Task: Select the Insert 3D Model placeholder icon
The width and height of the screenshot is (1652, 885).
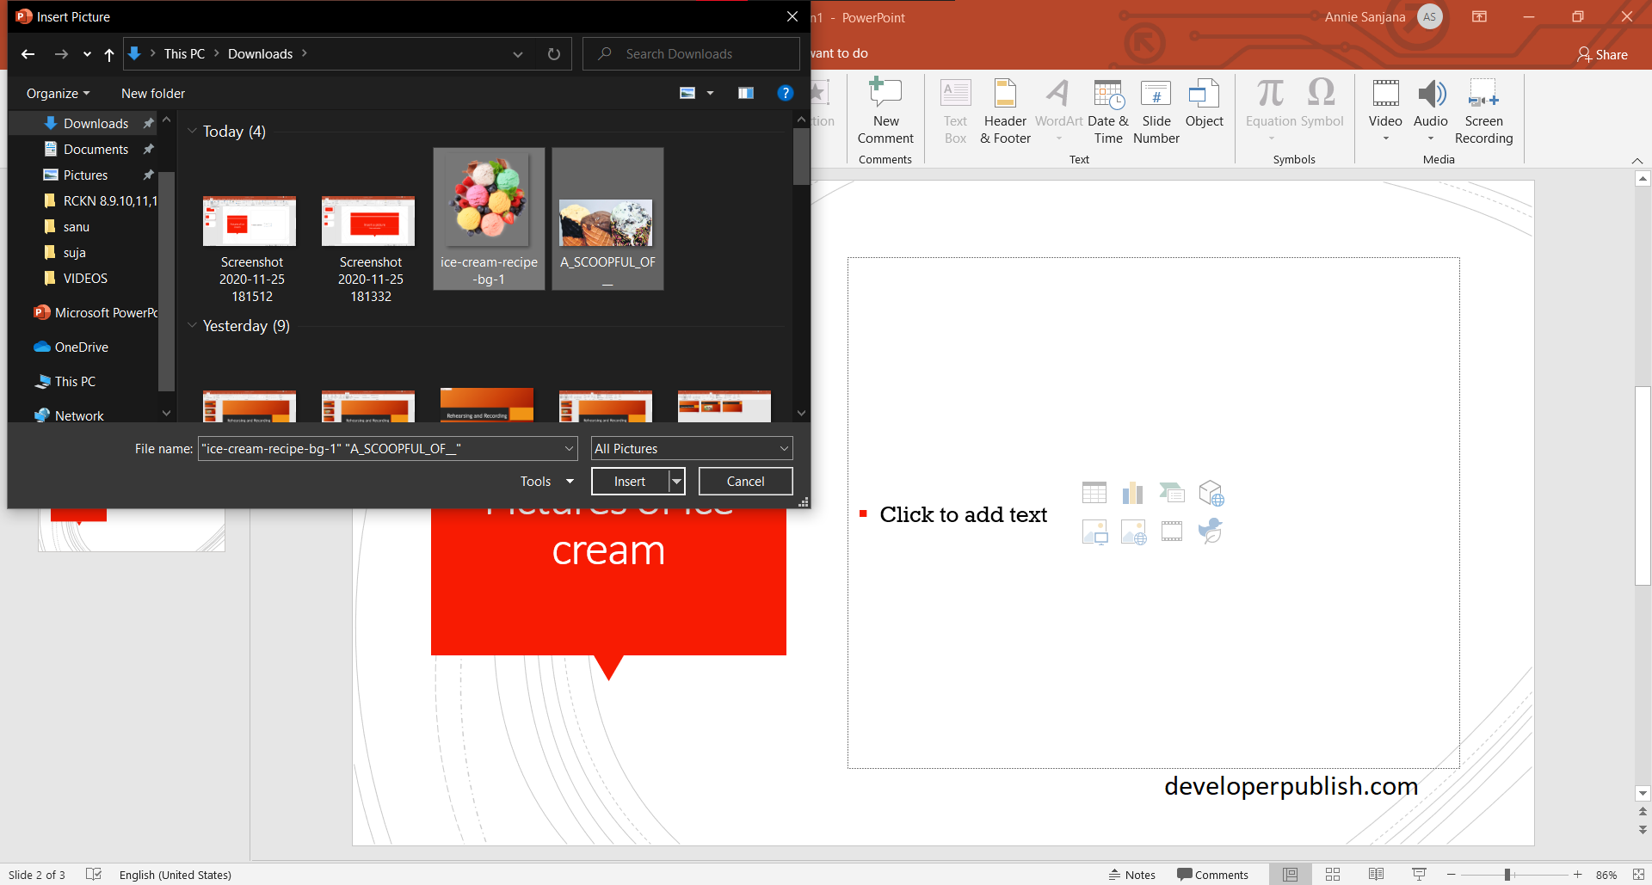Action: click(1211, 493)
